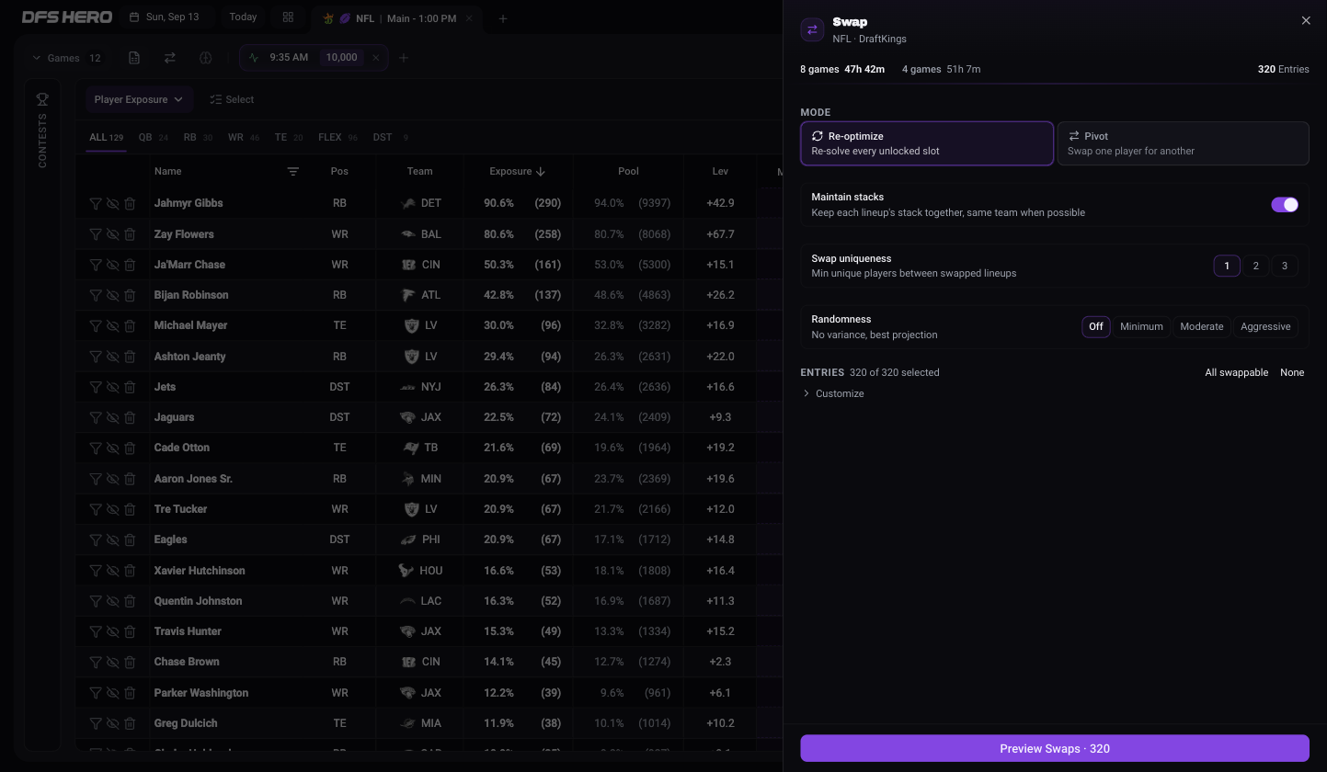
Task: Close the 9:35 AM build chip
Action: point(375,58)
